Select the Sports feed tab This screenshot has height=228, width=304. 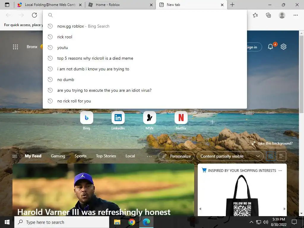click(81, 156)
